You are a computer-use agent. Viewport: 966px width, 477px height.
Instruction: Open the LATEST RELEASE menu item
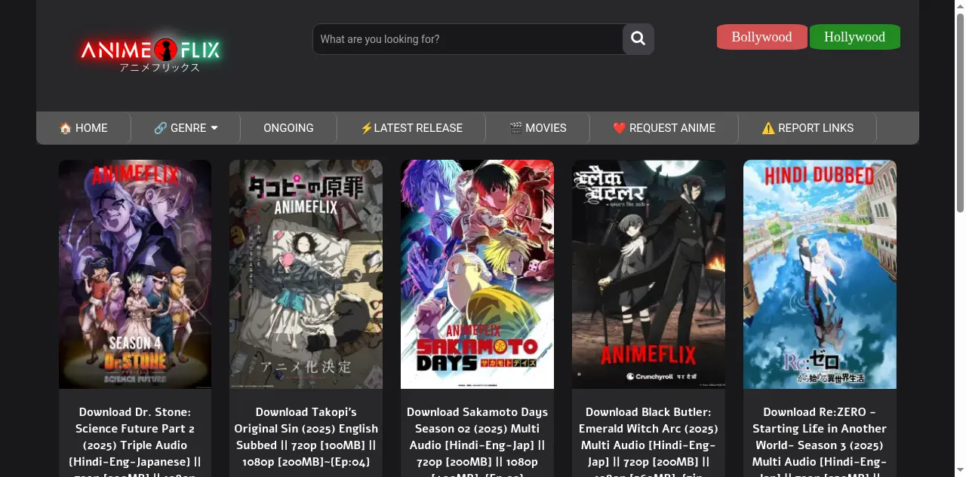pos(411,128)
